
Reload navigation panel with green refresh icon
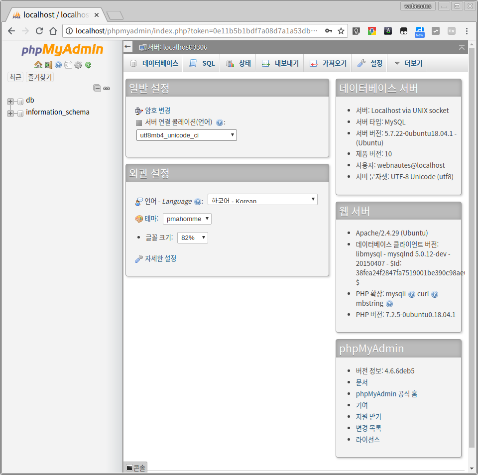88,65
